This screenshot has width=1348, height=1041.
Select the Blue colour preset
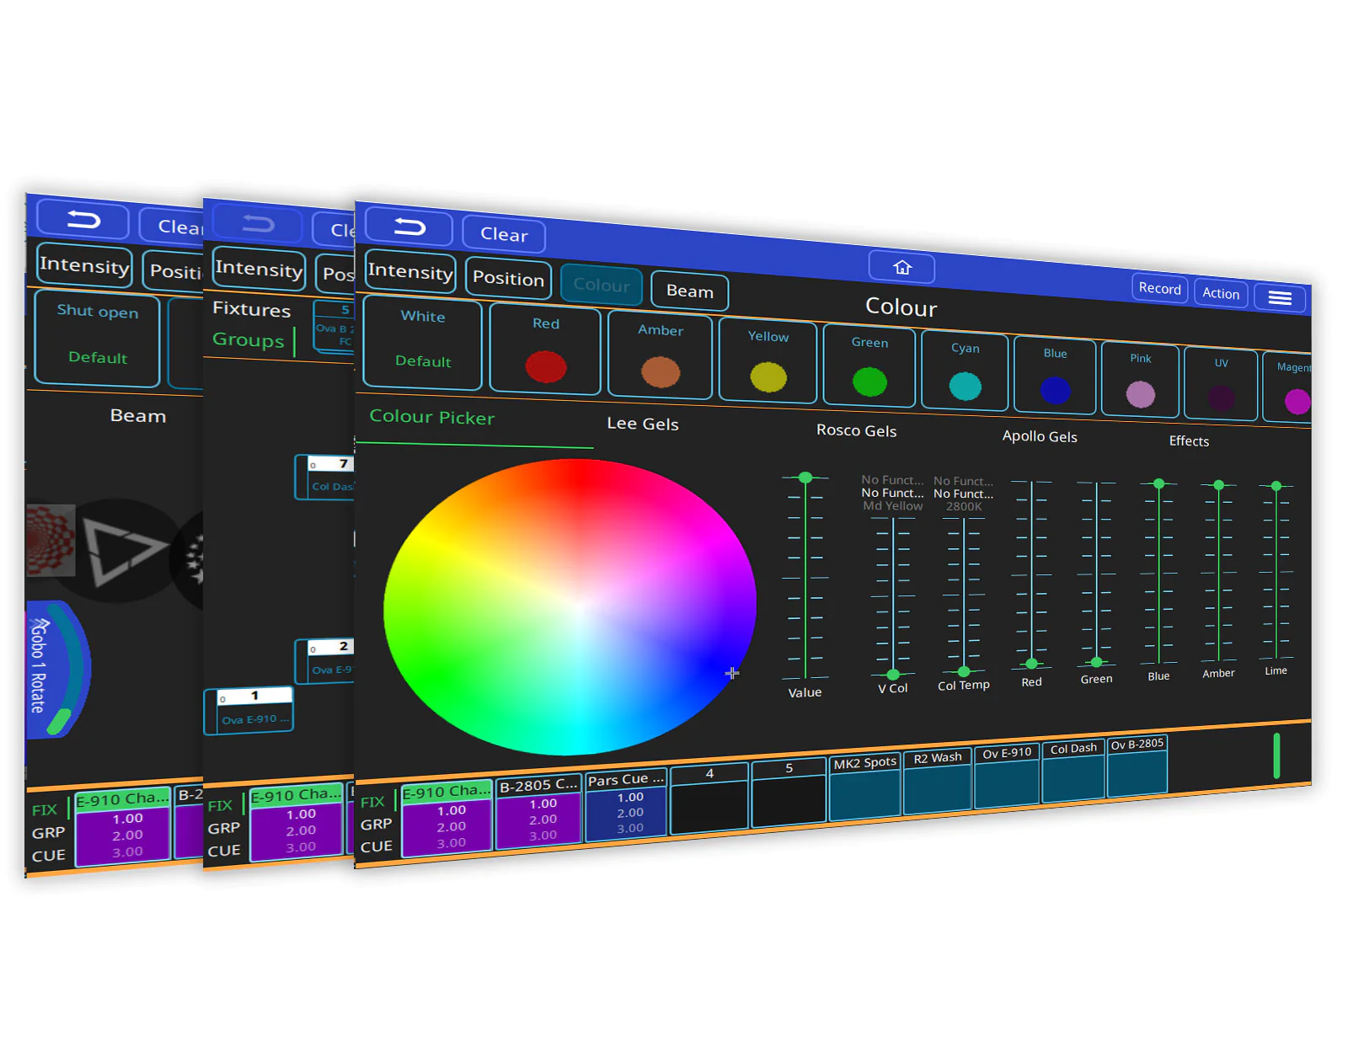1055,376
